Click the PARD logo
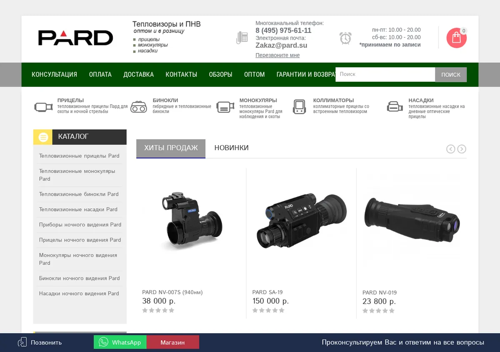This screenshot has width=500, height=352. coord(75,38)
